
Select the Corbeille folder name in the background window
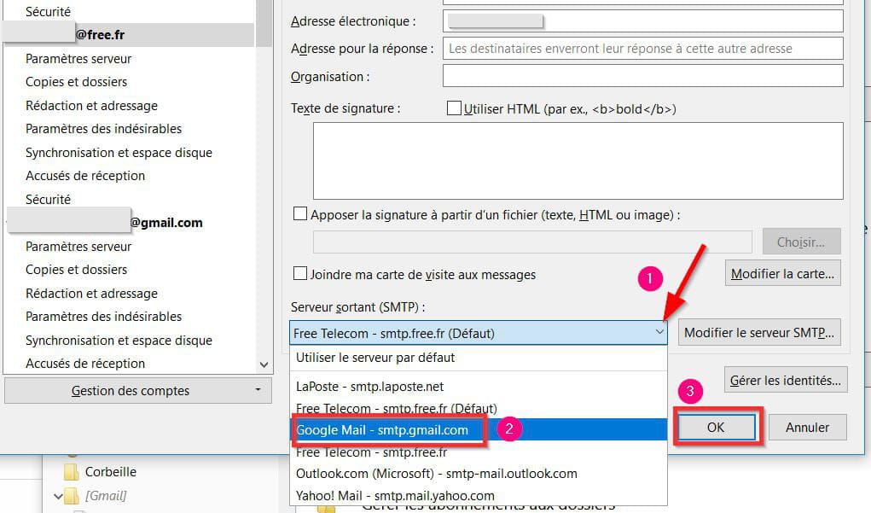click(x=111, y=472)
